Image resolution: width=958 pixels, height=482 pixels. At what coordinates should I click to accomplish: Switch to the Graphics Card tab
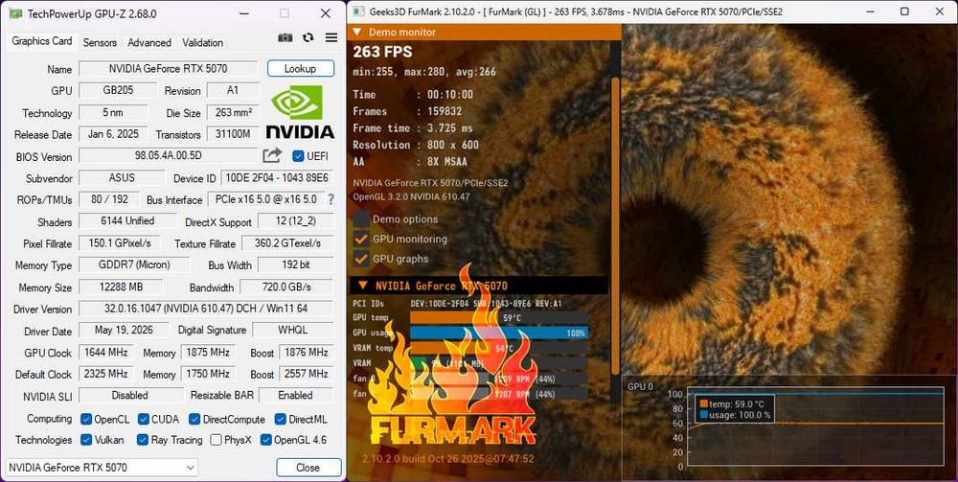click(x=41, y=41)
